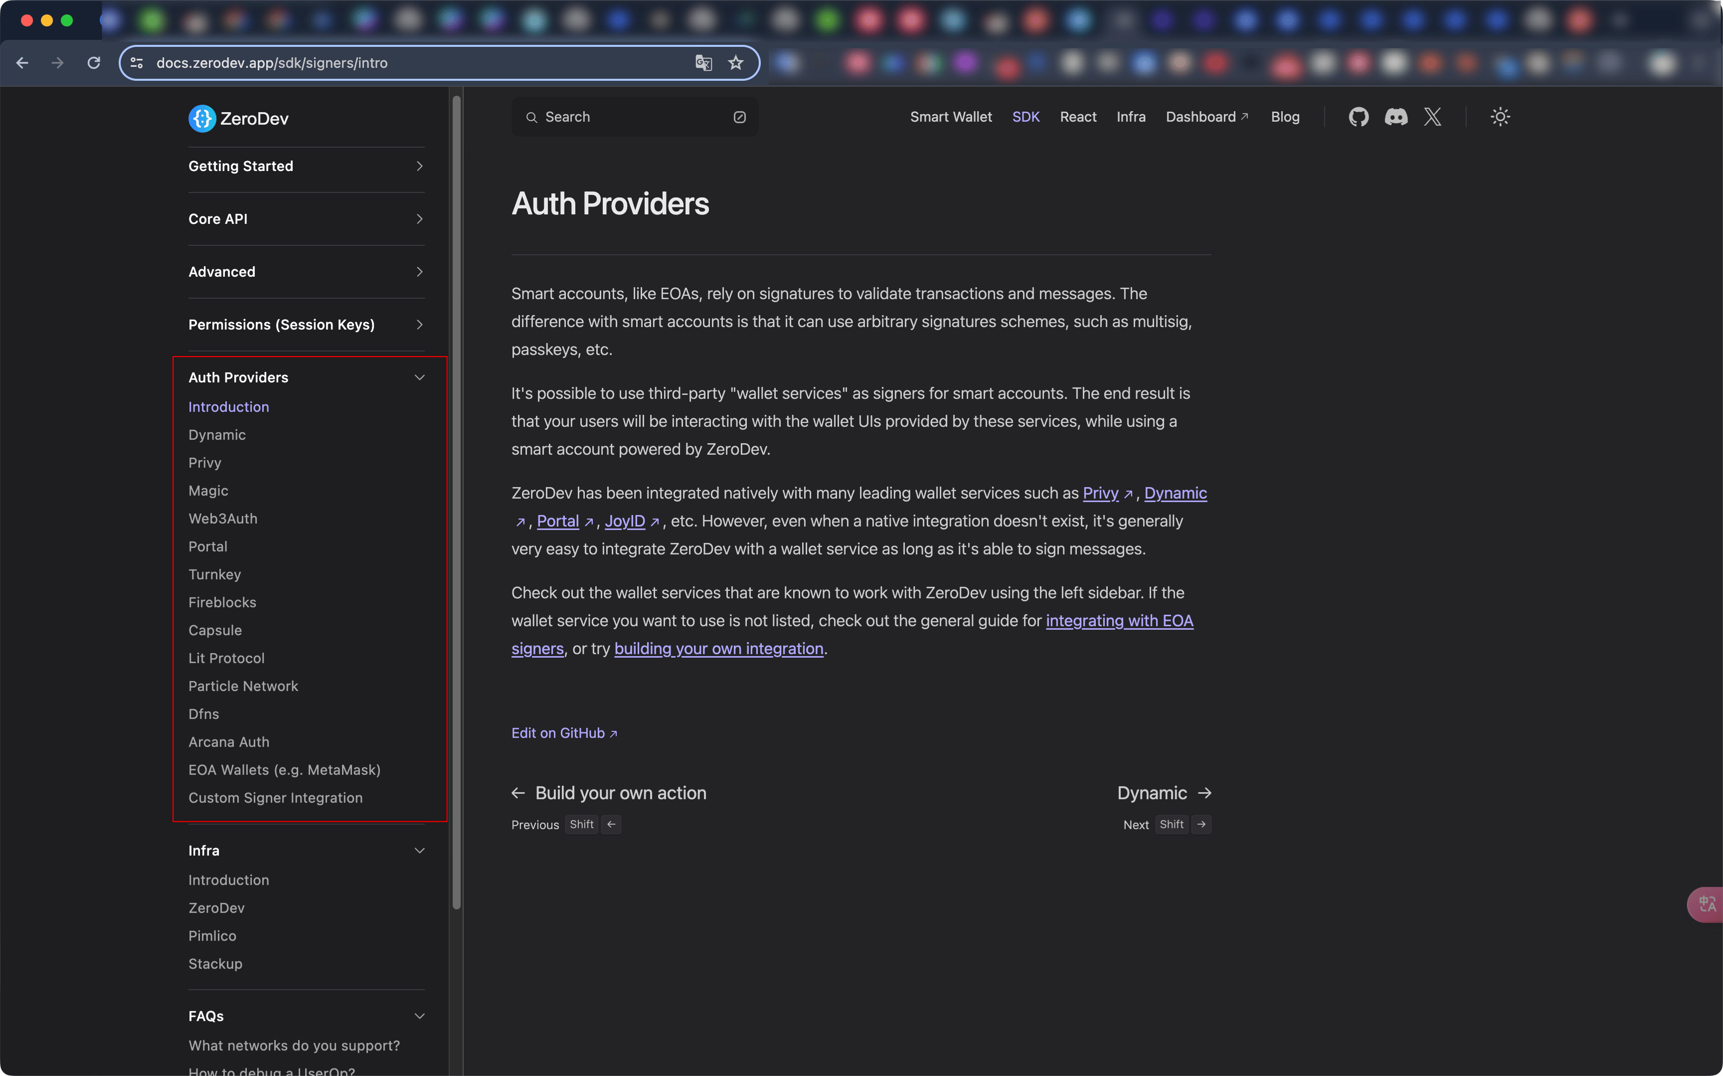The height and width of the screenshot is (1076, 1723).
Task: Expand the Advanced section
Action: coord(307,271)
